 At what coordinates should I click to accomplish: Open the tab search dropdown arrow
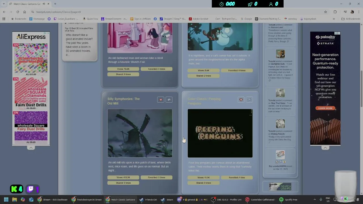[x=4, y=4]
